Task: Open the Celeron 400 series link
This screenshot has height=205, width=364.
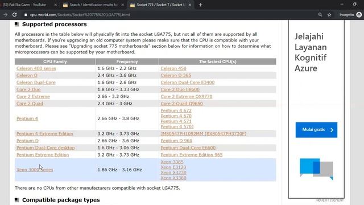Action: tap(36, 68)
